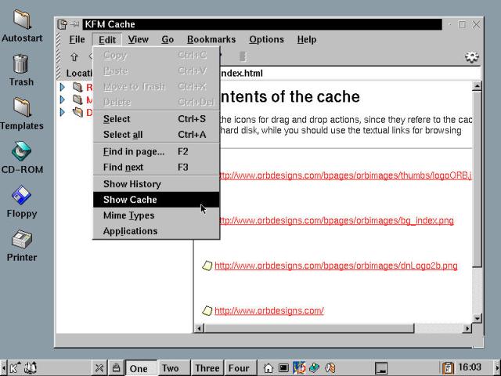Open the Templates folder icon
501x376 pixels.
click(x=21, y=110)
